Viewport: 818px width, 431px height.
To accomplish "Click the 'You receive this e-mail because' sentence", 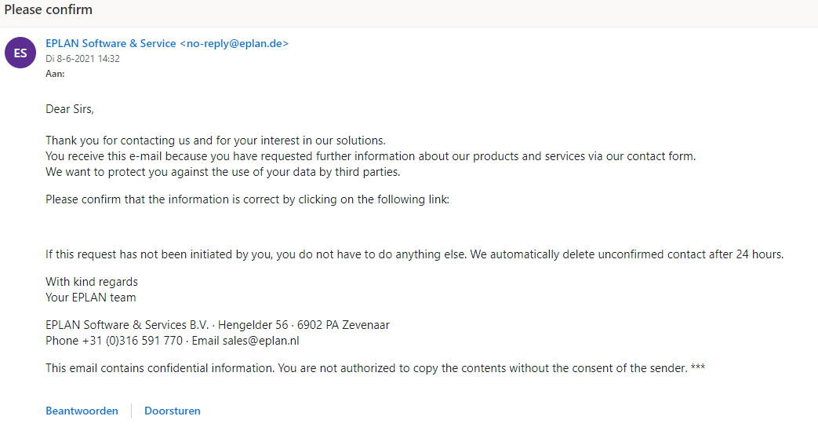I will (x=370, y=156).
